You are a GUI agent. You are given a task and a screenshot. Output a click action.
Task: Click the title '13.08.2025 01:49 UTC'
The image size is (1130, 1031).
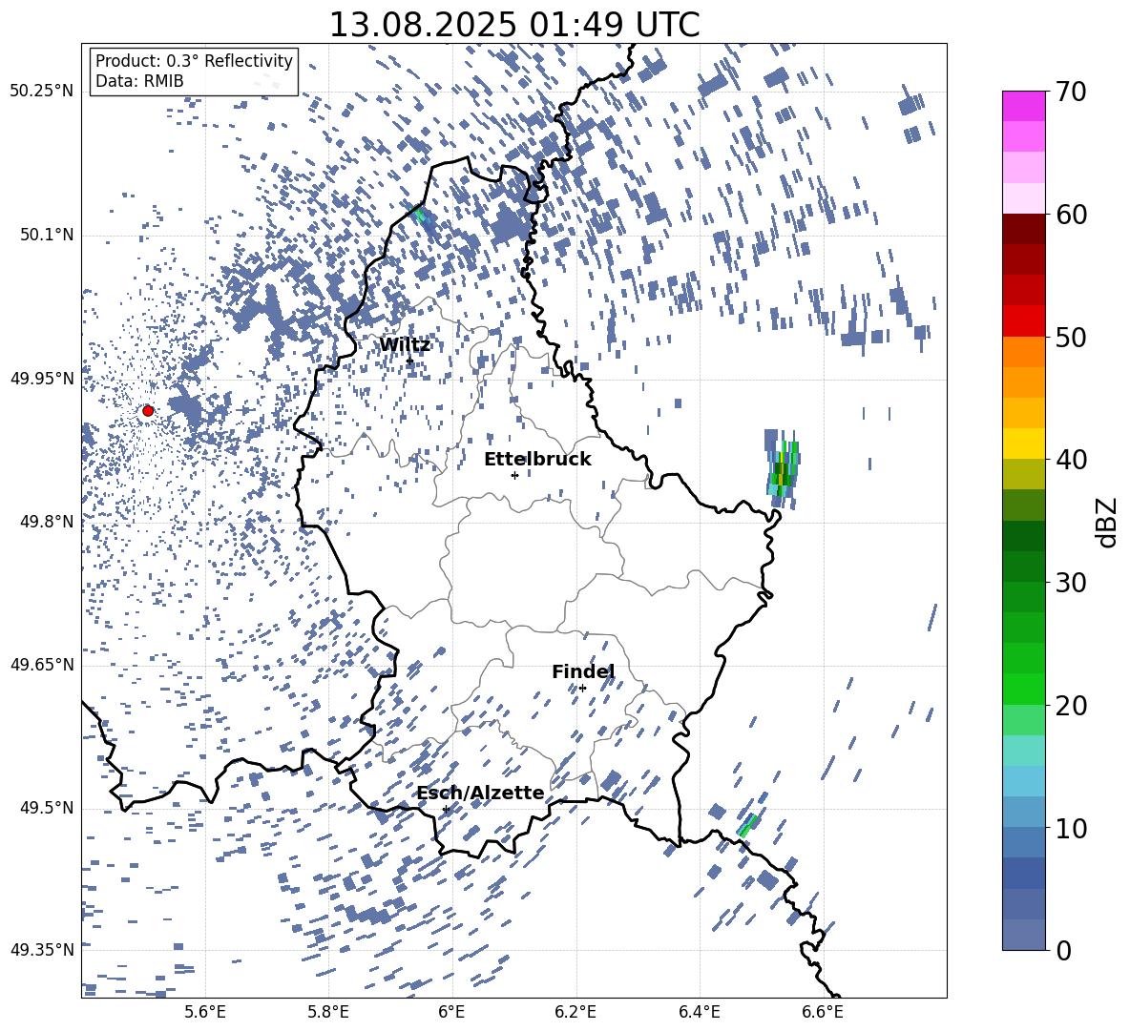513,25
